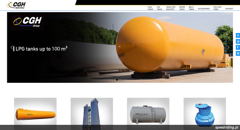This screenshot has width=240, height=130.
Task: Click the CGH South Africa header logo
Action: point(17,5)
